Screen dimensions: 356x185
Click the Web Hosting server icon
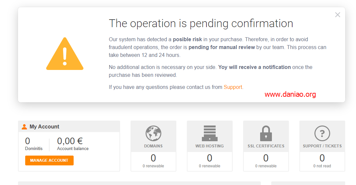point(209,133)
